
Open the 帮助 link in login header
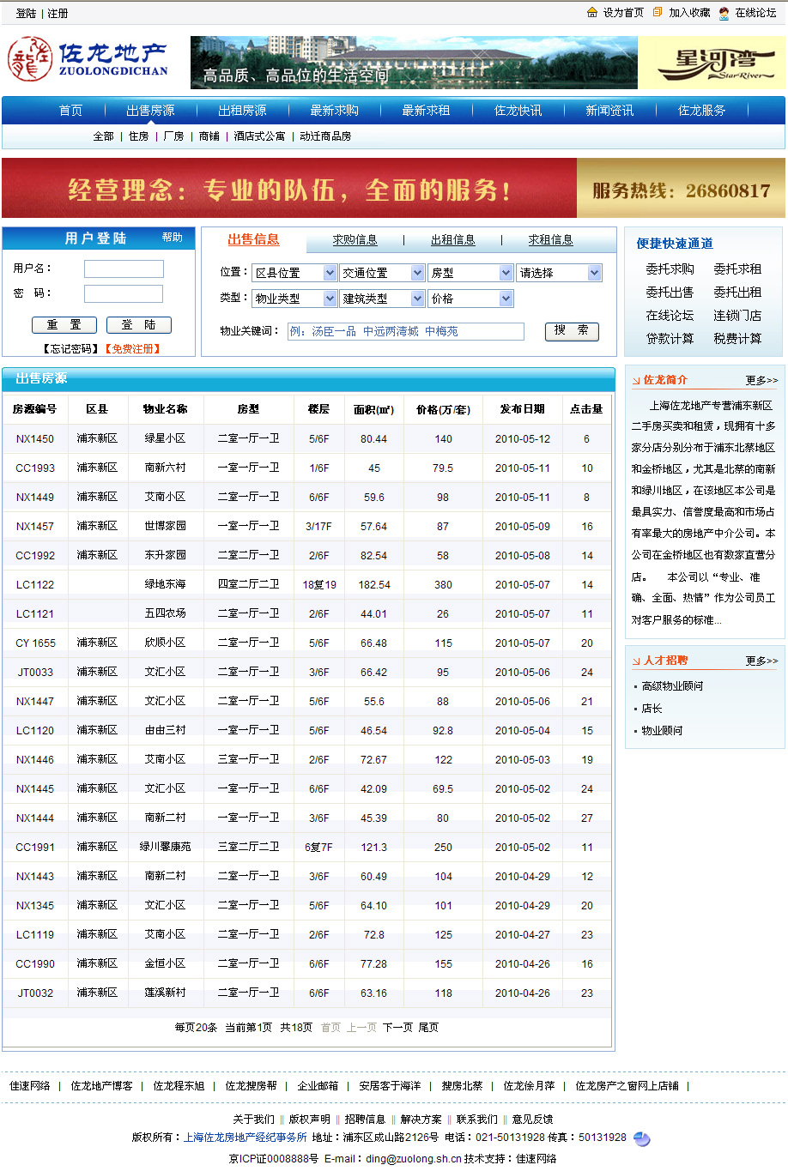[x=173, y=238]
